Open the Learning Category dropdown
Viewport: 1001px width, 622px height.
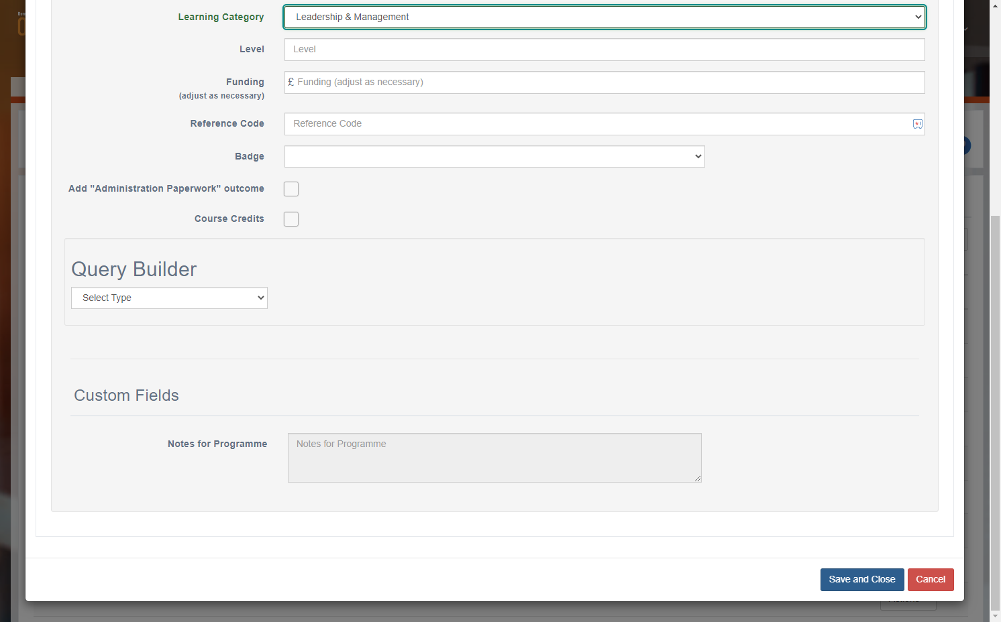[x=604, y=17]
